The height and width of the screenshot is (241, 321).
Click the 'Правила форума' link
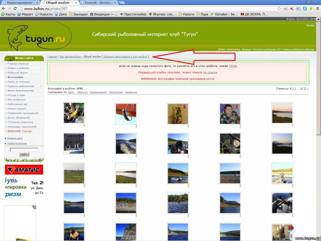point(17,143)
